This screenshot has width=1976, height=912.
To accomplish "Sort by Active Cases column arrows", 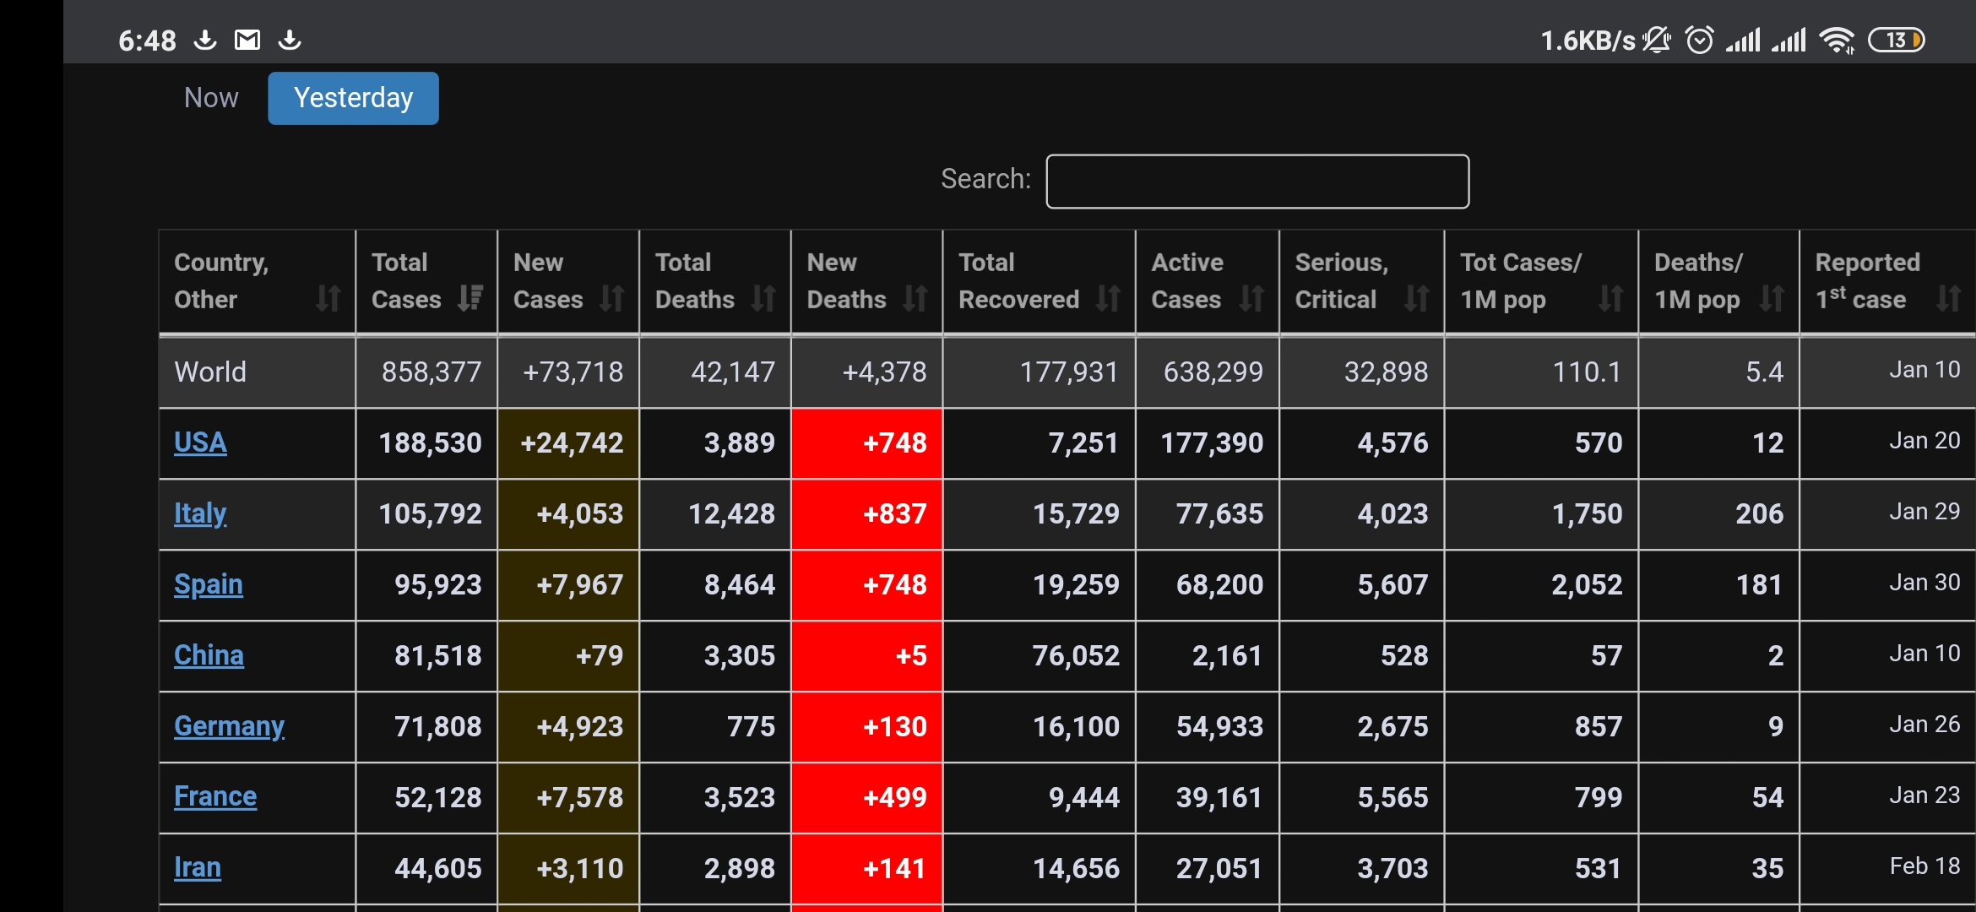I will pyautogui.click(x=1251, y=298).
